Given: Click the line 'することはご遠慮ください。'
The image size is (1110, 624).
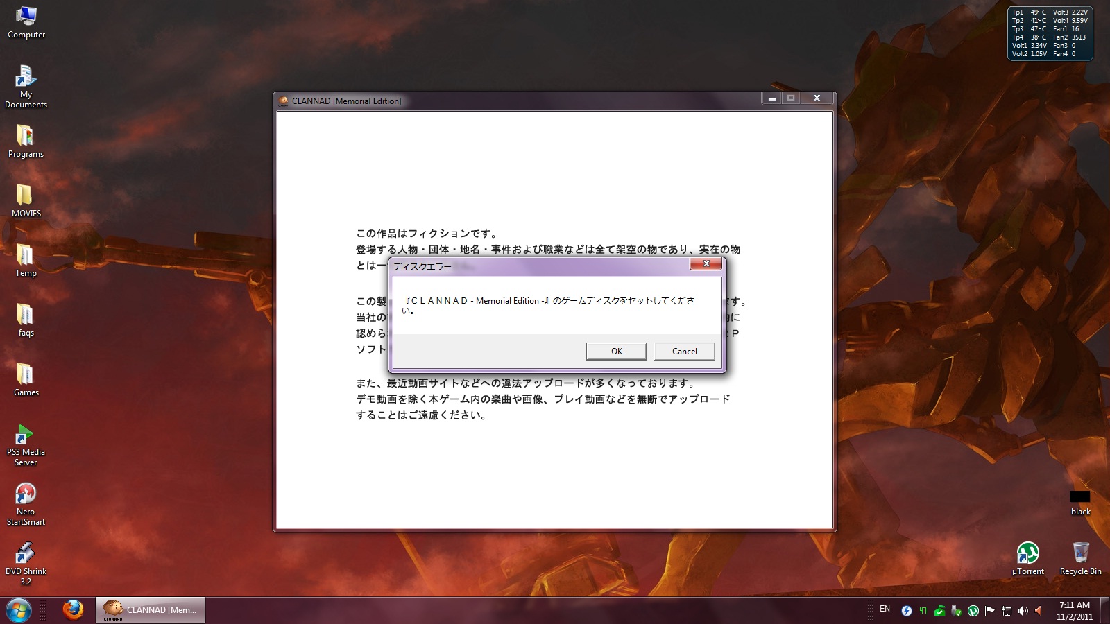Looking at the screenshot, I should [422, 415].
